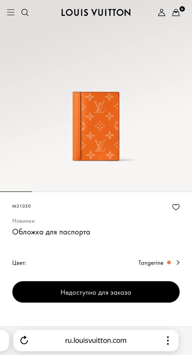Open the hamburger navigation menu
The width and height of the screenshot is (192, 355).
click(x=11, y=12)
